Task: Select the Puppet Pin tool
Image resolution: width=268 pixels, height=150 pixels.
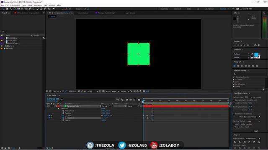Action: (x=54, y=9)
